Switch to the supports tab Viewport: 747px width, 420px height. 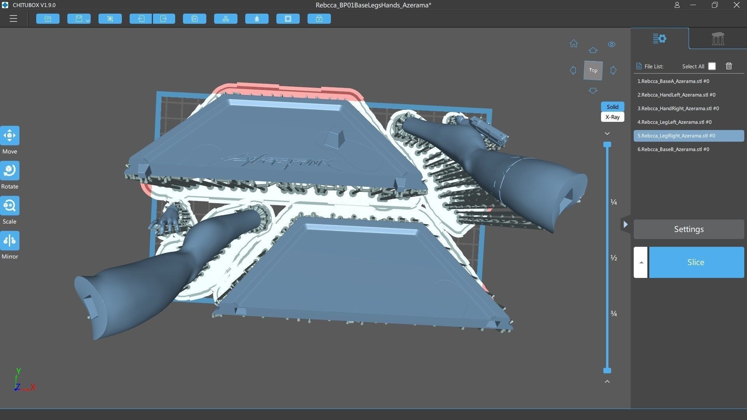coord(718,39)
